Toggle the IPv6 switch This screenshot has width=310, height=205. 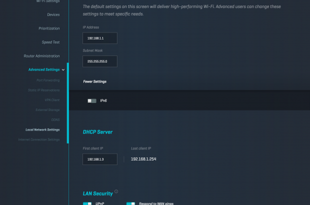click(x=91, y=100)
